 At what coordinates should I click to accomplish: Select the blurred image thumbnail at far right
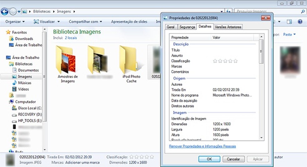[290, 61]
